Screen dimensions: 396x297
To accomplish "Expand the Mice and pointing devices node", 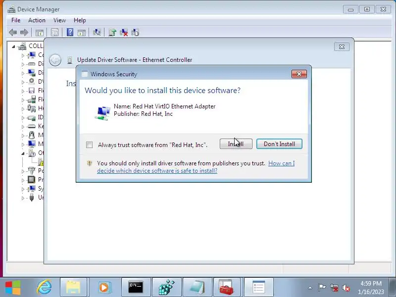I will point(23,136).
